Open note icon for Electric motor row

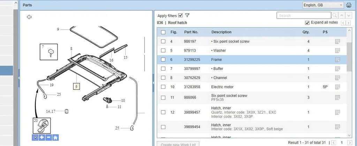click(337, 87)
